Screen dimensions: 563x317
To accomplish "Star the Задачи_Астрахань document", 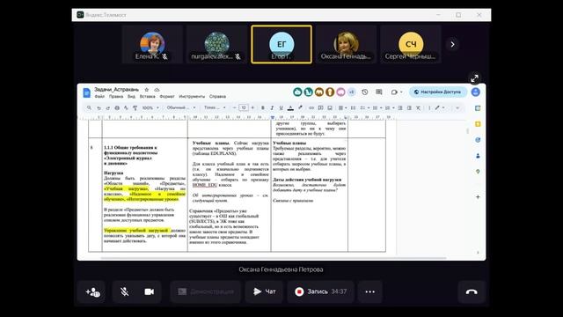I will click(x=147, y=90).
